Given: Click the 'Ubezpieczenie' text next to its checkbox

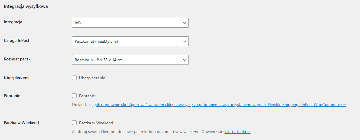Looking at the screenshot, I should (x=92, y=78).
